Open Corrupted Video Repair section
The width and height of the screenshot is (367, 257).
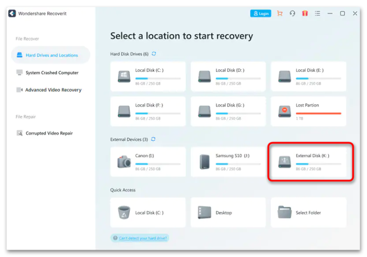49,133
